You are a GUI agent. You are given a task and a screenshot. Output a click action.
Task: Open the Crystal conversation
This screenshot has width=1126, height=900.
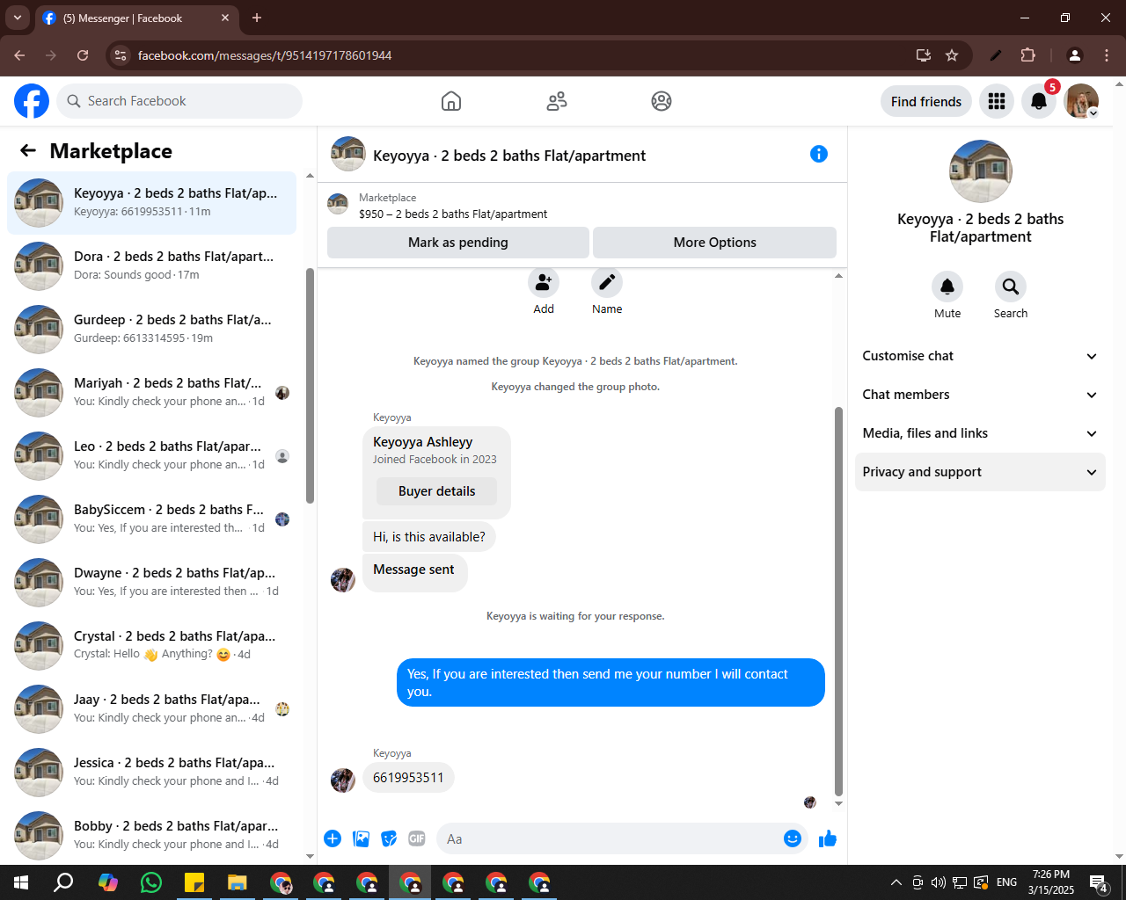tap(151, 645)
